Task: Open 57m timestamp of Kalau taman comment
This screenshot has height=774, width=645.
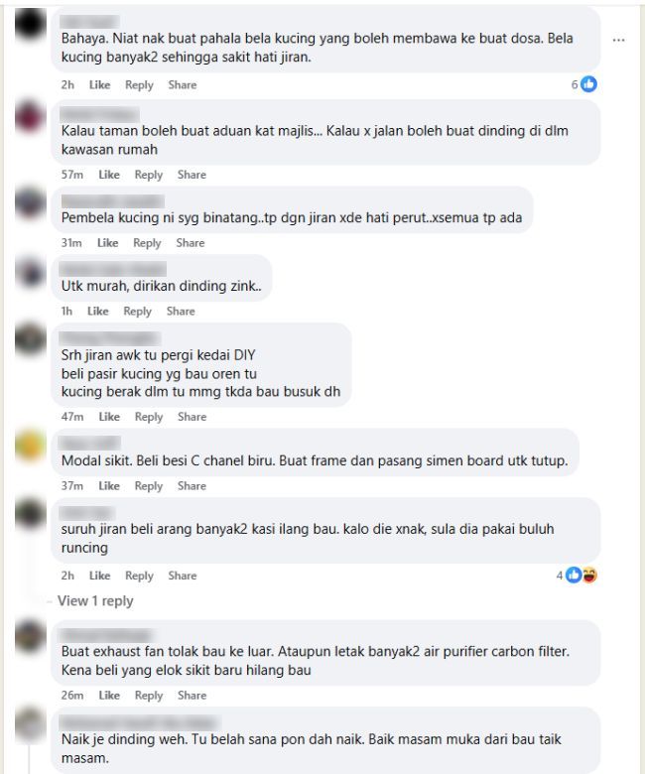Action: tap(72, 175)
